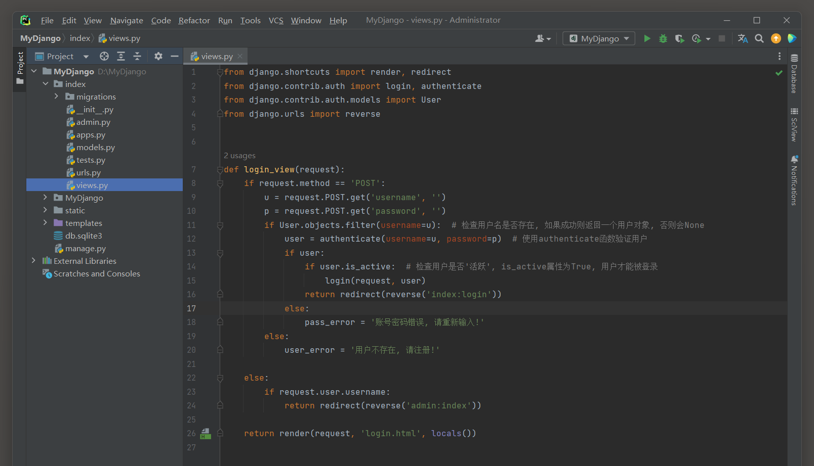Image resolution: width=814 pixels, height=466 pixels.
Task: Select tests.py in project tree
Action: 91,160
